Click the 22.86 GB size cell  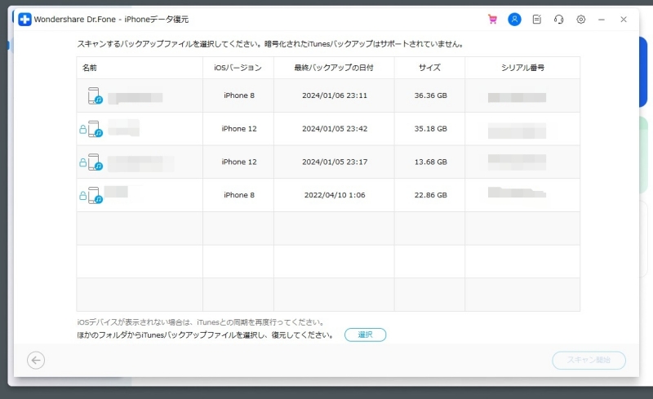click(431, 195)
